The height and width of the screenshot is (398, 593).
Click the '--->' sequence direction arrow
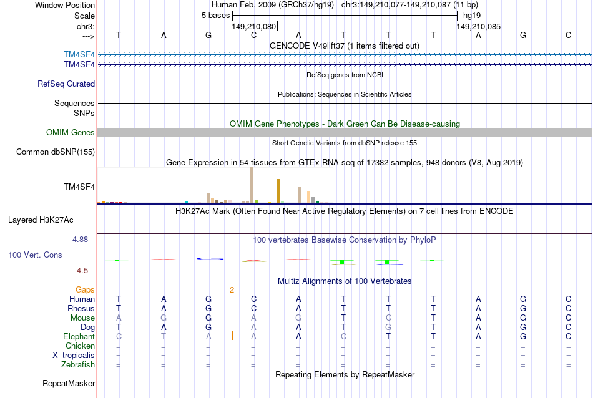tap(89, 36)
